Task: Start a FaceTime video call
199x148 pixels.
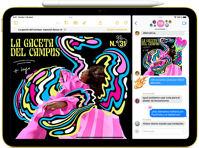Action: [184, 23]
